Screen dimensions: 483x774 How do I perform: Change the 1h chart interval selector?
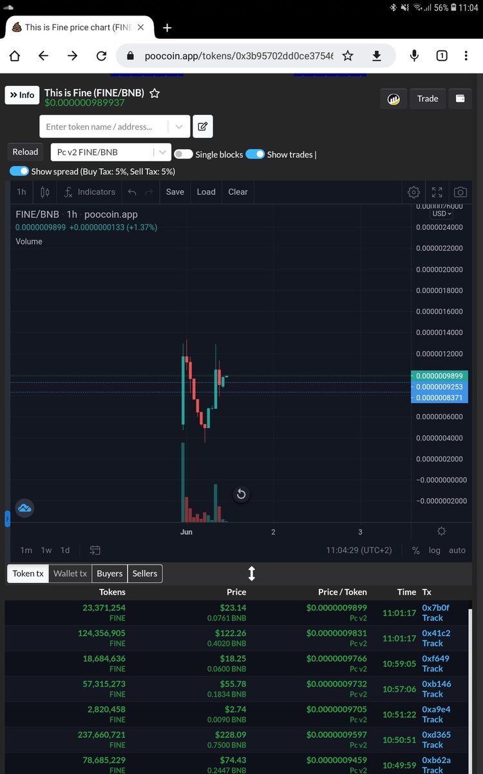21,192
